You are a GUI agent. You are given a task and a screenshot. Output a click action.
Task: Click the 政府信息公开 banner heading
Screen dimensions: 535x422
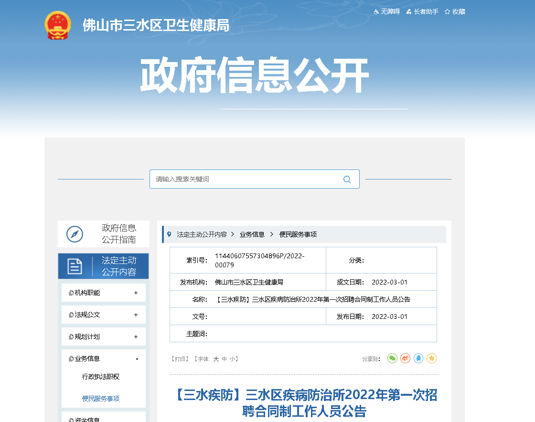pos(255,75)
